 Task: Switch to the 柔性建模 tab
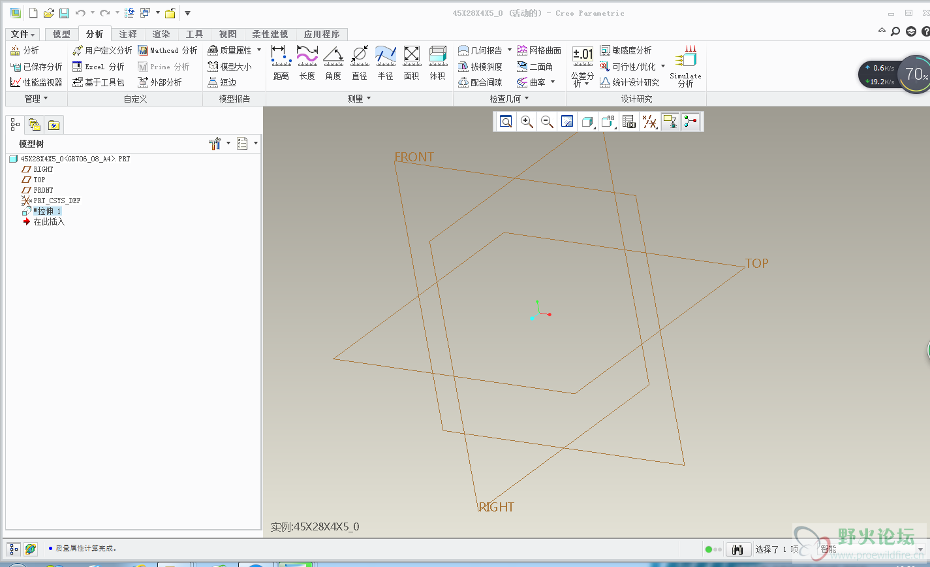point(270,34)
